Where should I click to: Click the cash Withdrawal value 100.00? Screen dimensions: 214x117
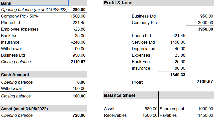(x=78, y=88)
